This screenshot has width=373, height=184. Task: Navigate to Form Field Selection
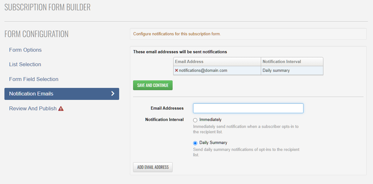(34, 79)
